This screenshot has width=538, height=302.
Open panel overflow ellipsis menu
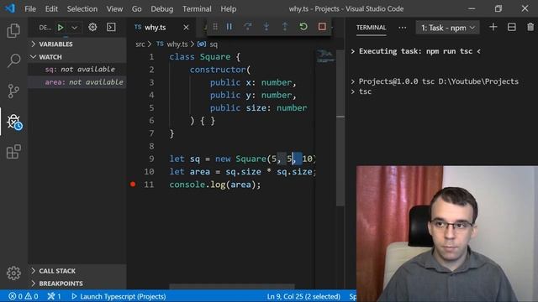coord(402,28)
